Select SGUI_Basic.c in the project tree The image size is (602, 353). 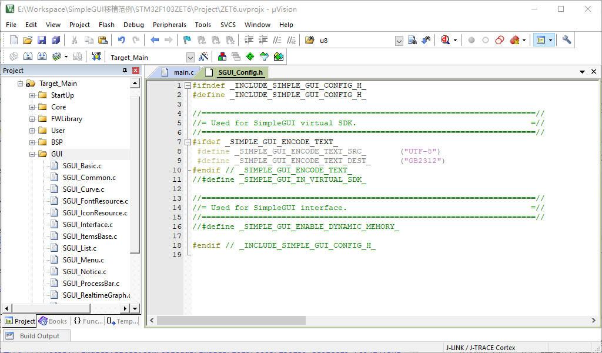coord(82,166)
